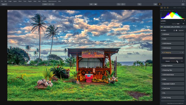The height and width of the screenshot is (105, 186).
Task: Open the Mask menu
Action: (x=35, y=1)
